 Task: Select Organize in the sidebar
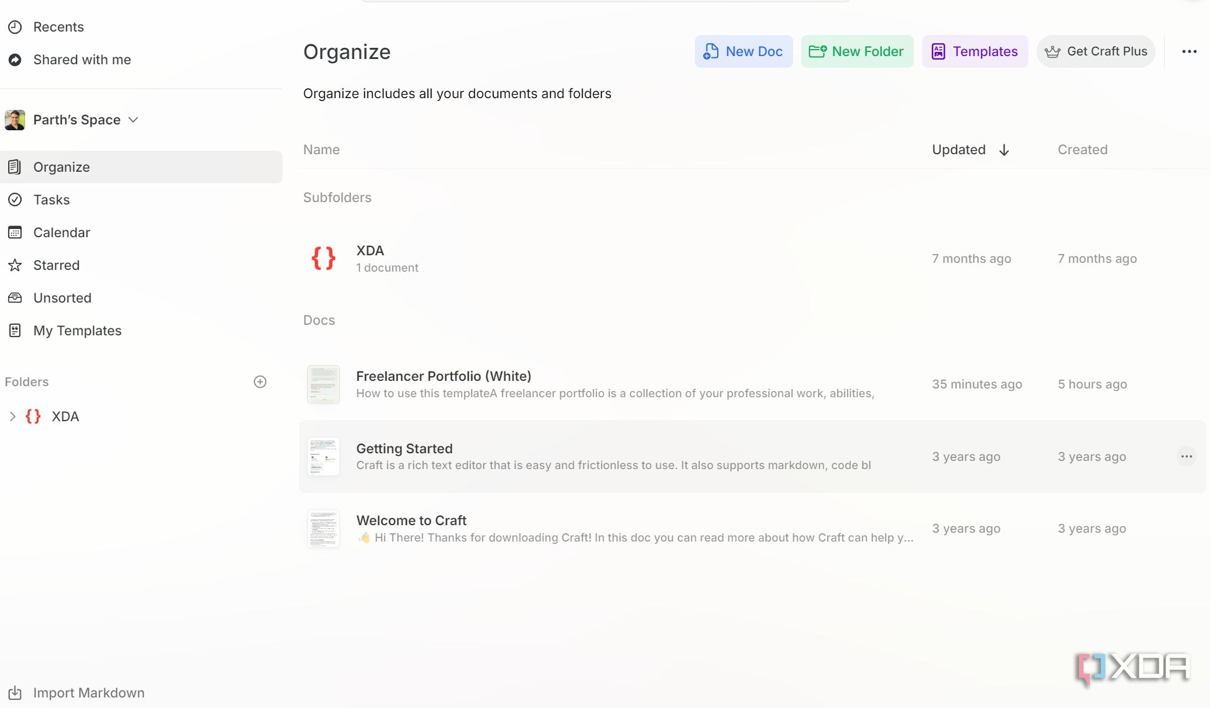pyautogui.click(x=61, y=167)
